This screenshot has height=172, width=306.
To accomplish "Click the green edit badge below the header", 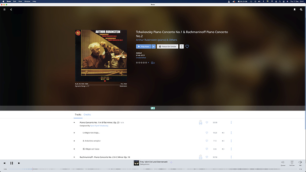I will (153, 108).
